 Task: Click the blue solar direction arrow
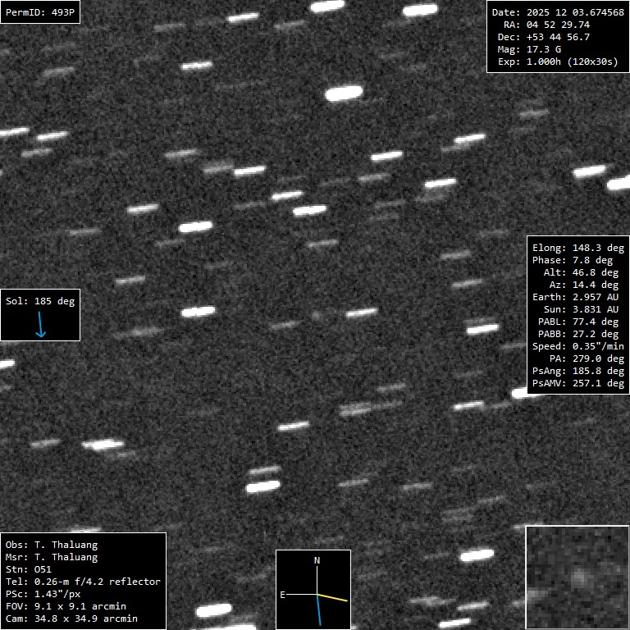[x=40, y=325]
